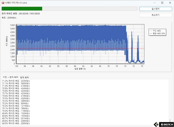Select the 71.2% speed 233MiB/s log line
174x127 pixels.
[x=16, y=81]
